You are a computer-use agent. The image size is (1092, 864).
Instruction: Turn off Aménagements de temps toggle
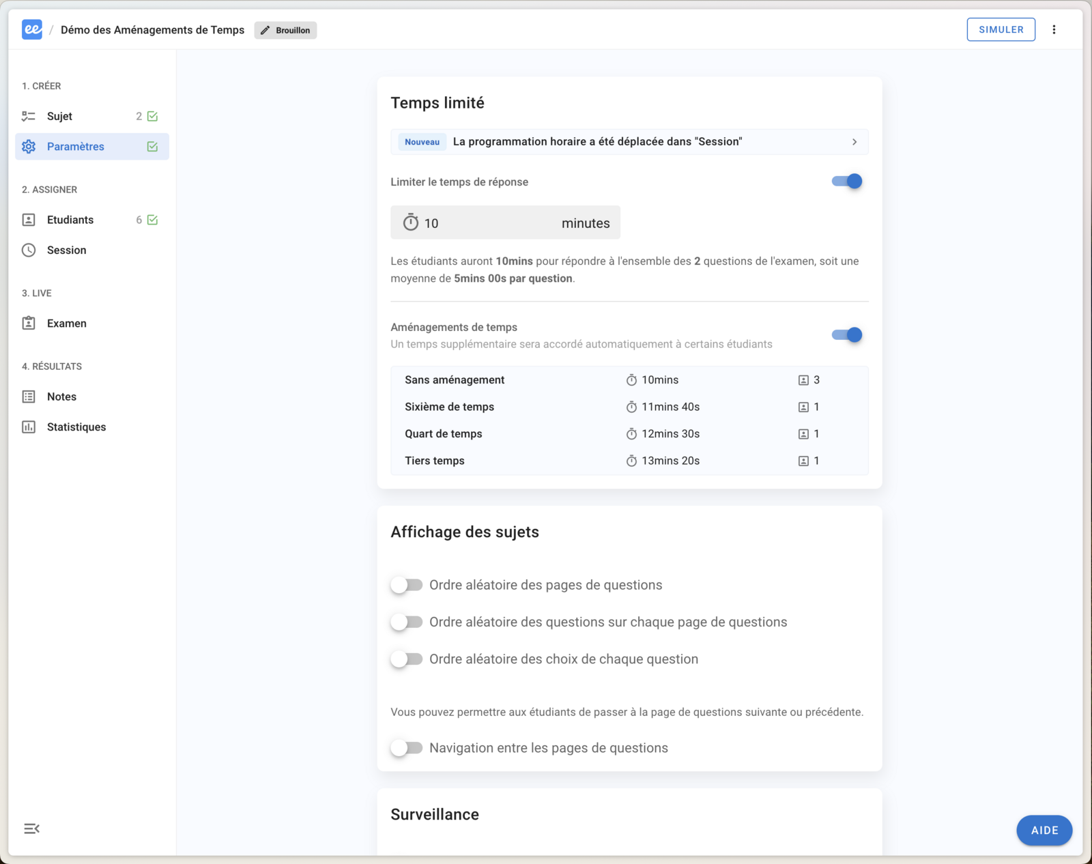point(846,335)
